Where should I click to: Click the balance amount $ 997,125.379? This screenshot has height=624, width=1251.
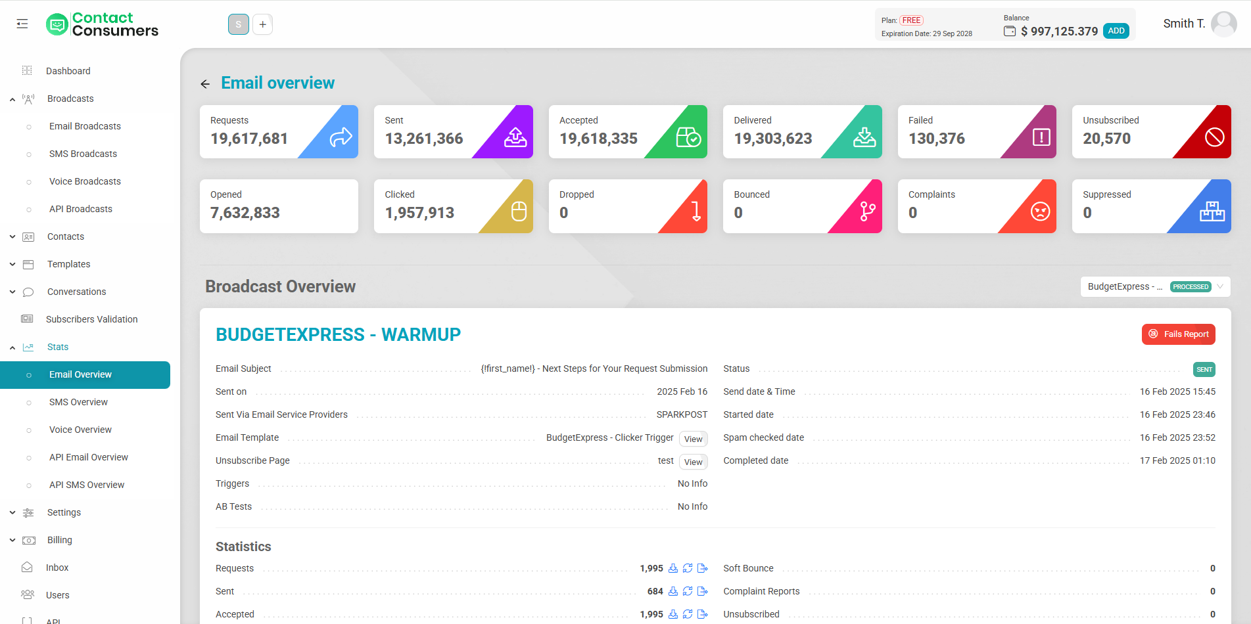[x=1059, y=32]
